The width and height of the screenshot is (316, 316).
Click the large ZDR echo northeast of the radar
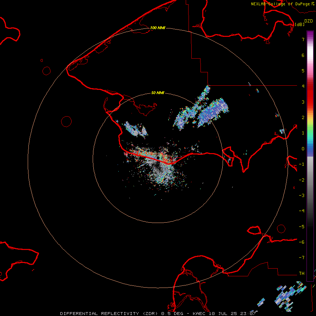pyautogui.click(x=213, y=112)
